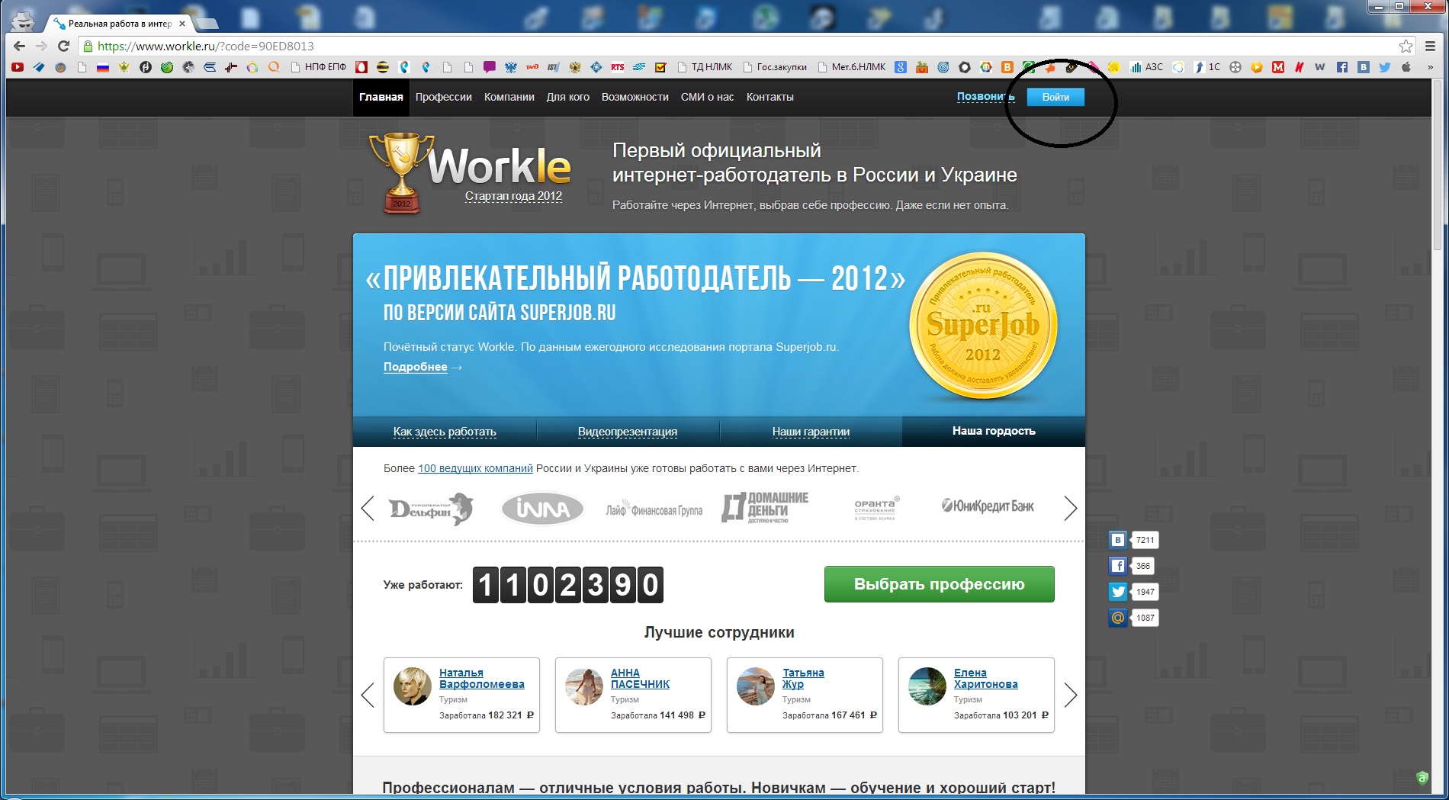Open the ТД НЛМК bookmark

click(x=705, y=67)
